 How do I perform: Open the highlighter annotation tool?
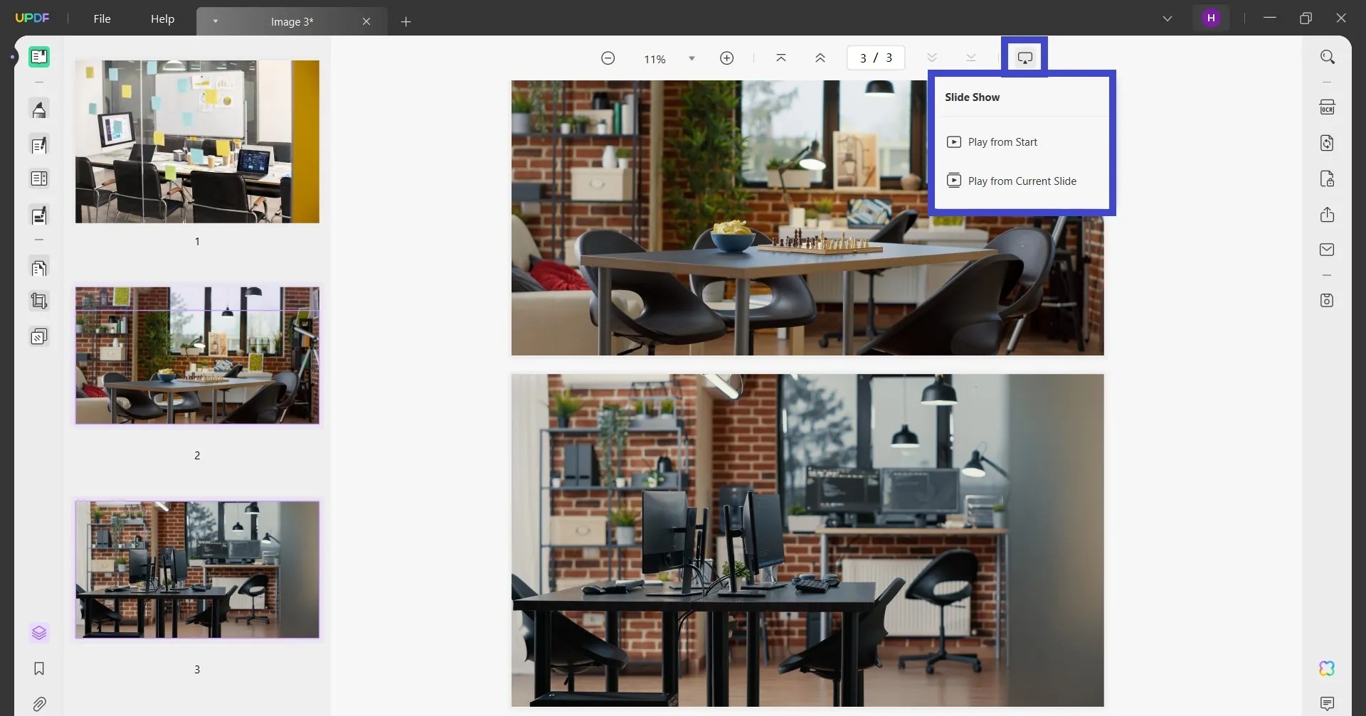(x=39, y=109)
